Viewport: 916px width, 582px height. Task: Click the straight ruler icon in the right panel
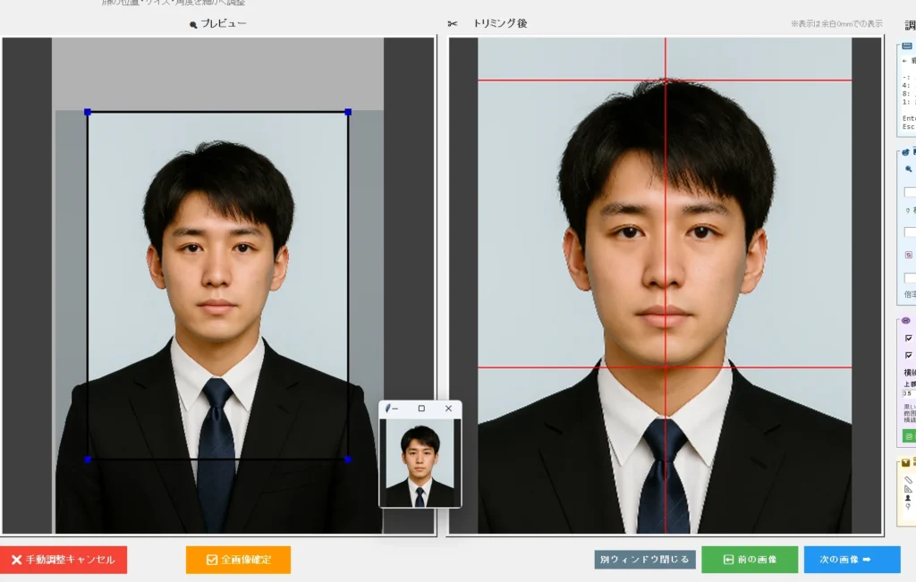tap(908, 480)
